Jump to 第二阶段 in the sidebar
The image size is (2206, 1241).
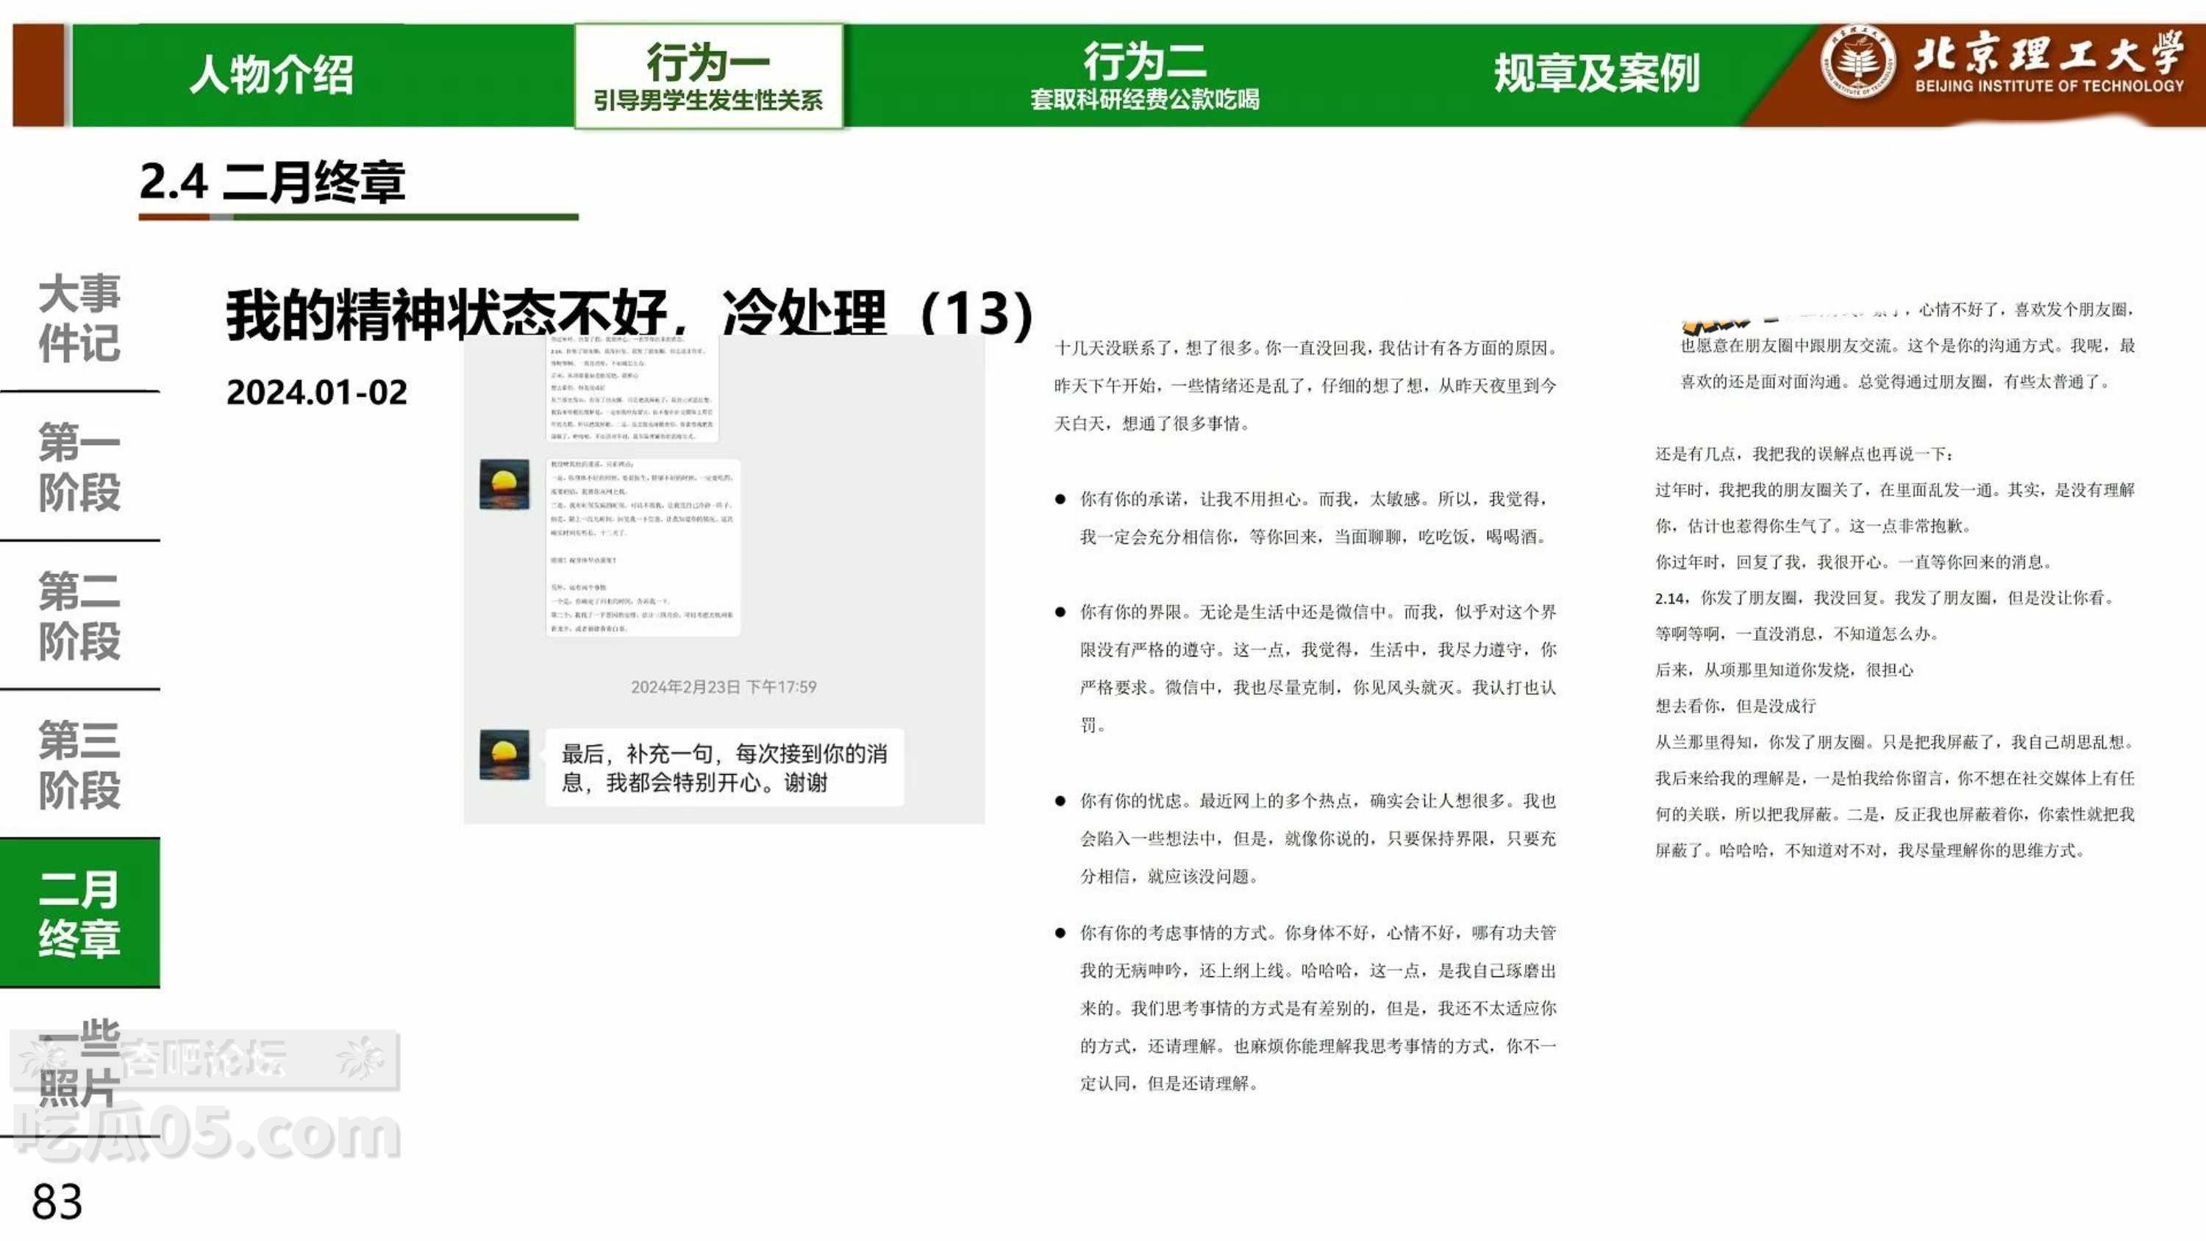[x=79, y=616]
